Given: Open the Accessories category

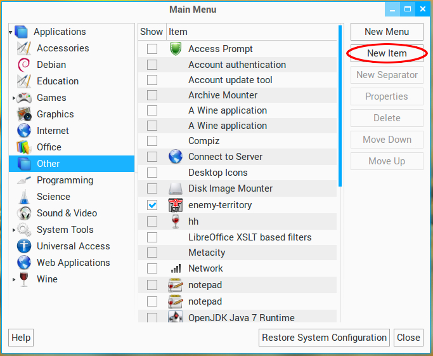Looking at the screenshot, I should coord(63,48).
